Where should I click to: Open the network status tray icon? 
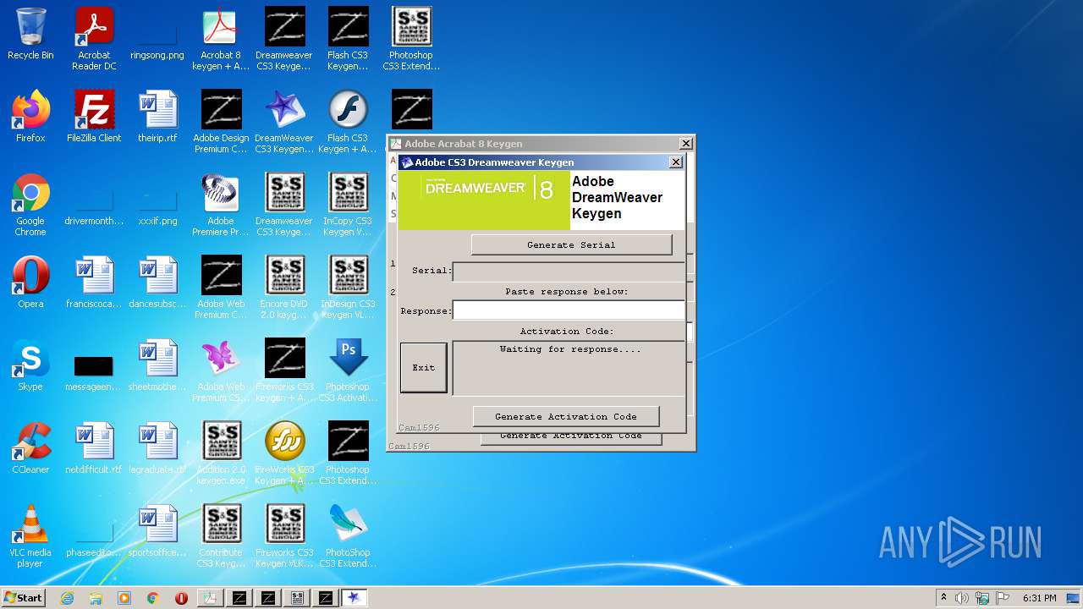[982, 598]
